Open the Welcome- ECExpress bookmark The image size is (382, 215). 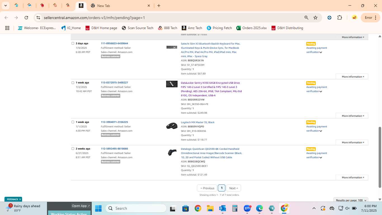(x=37, y=28)
